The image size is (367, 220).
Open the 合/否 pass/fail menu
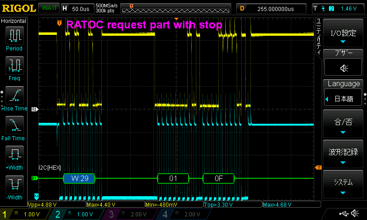(343, 123)
